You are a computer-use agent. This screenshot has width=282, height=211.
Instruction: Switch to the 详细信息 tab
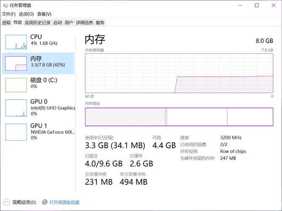(85, 23)
